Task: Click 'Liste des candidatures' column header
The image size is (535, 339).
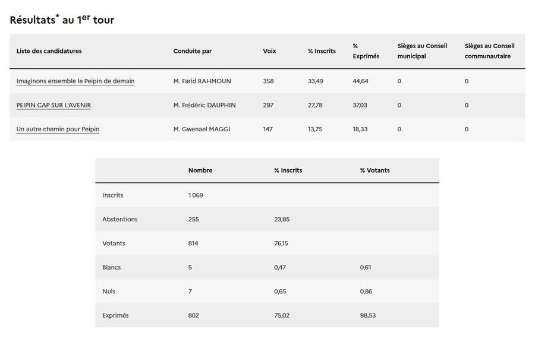Action: [x=49, y=51]
